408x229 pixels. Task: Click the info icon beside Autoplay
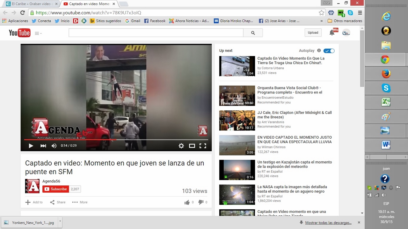[319, 51]
